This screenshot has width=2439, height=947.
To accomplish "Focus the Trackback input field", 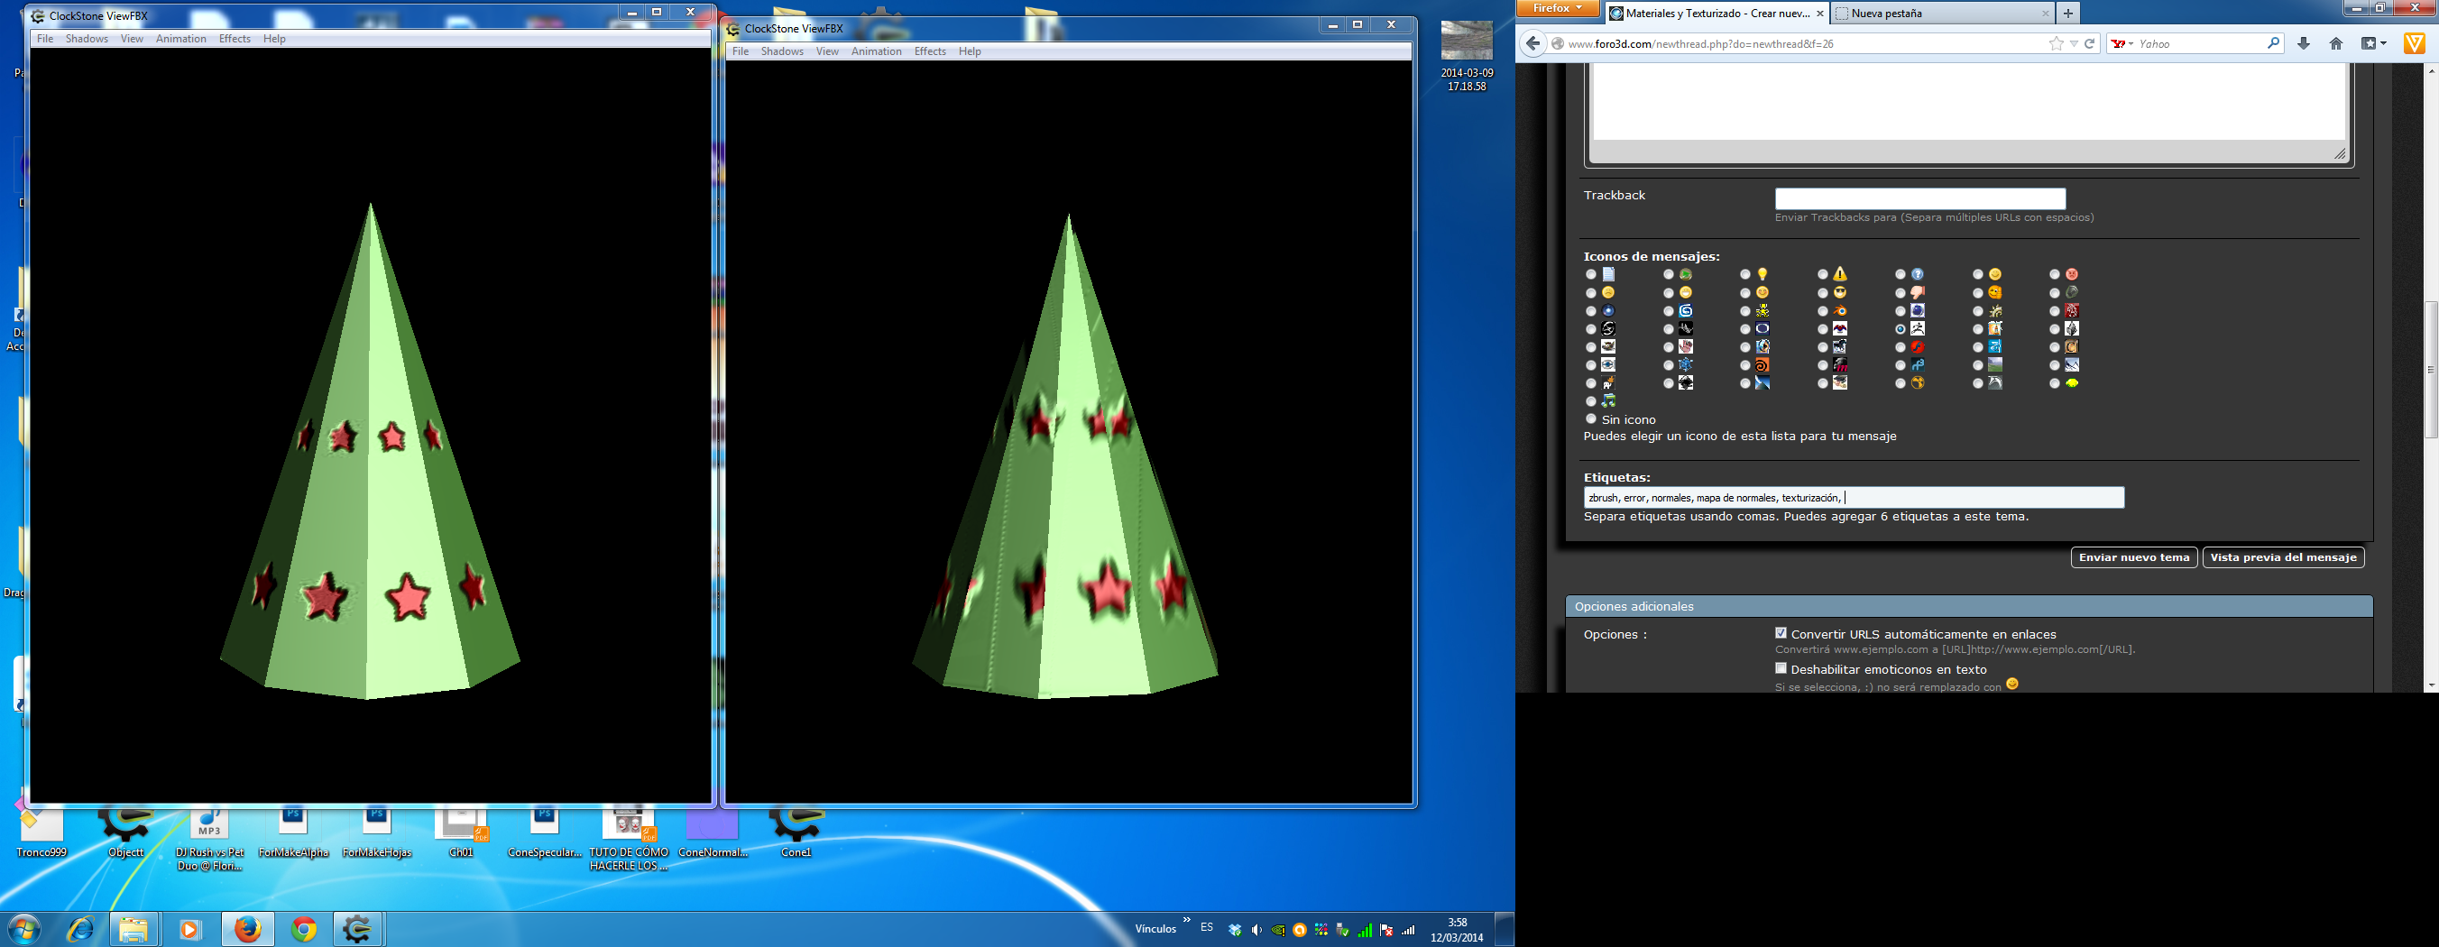I will 1920,198.
